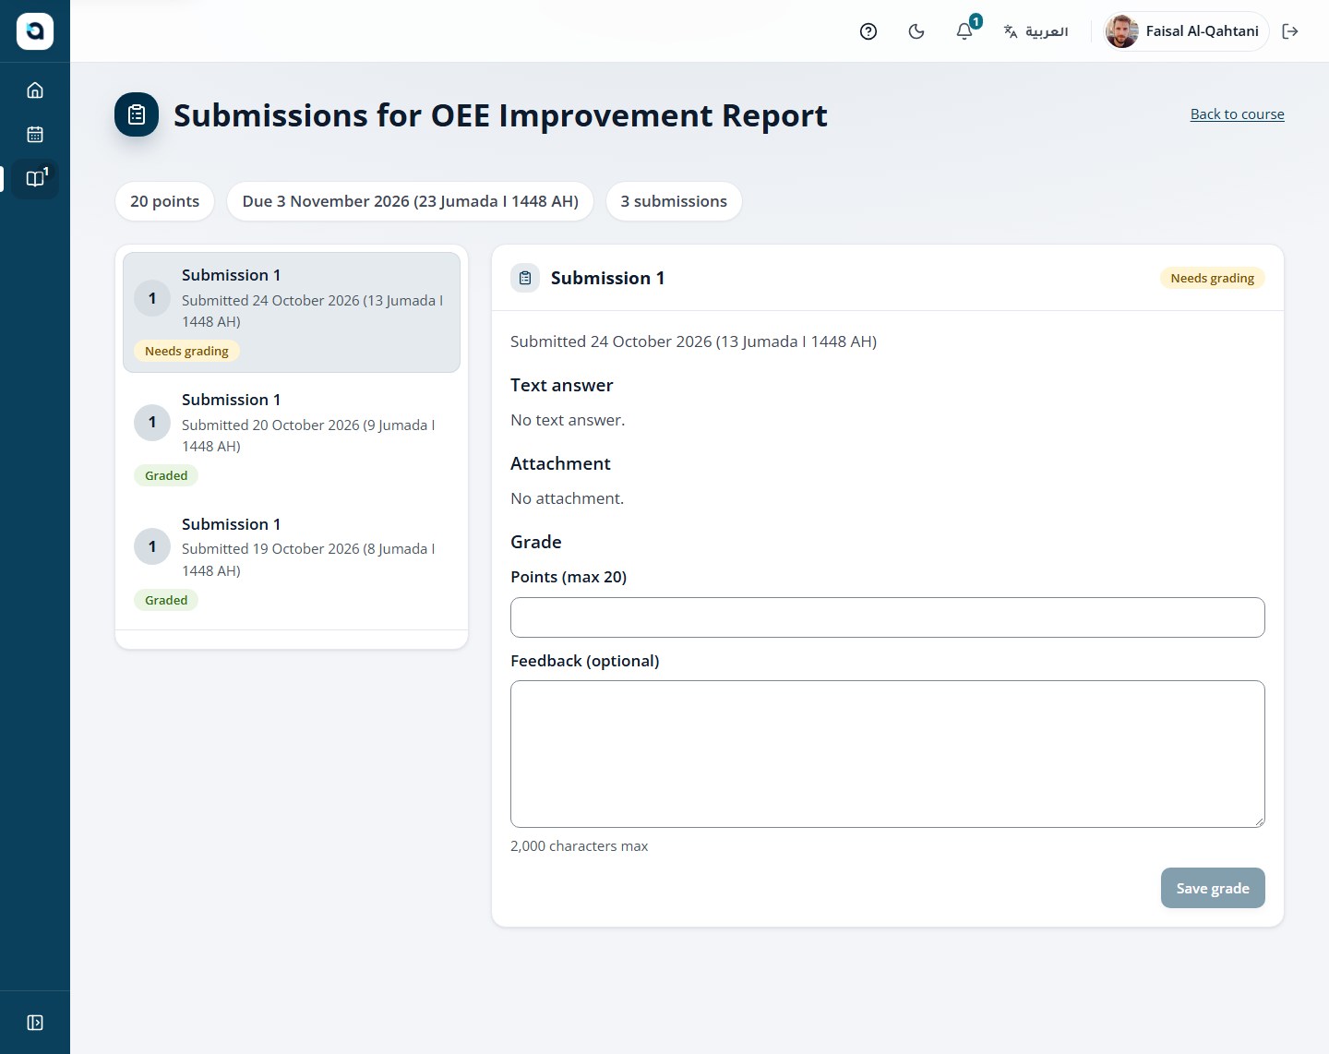Screen dimensions: 1329x1054
Task: Click the Graded badge on 20 October submission
Action: pyautogui.click(x=166, y=475)
